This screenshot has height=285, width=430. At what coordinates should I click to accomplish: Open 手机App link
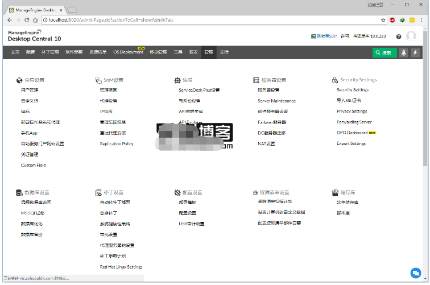coord(29,133)
